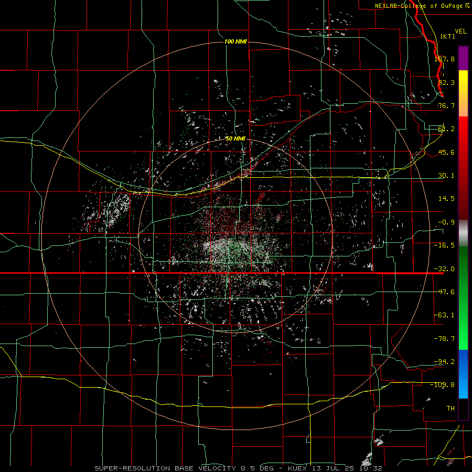This screenshot has width=472, height=472.
Task: Select the bright green segment of the velocity scale
Action: click(x=463, y=328)
